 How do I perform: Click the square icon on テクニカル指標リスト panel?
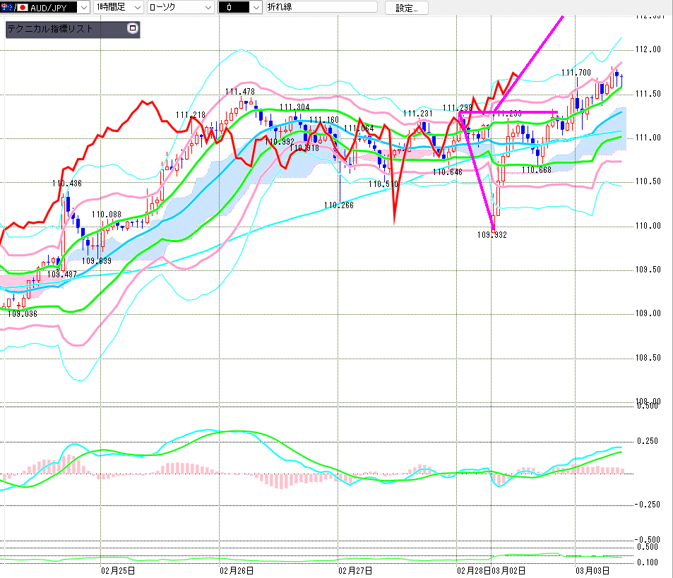tap(132, 29)
